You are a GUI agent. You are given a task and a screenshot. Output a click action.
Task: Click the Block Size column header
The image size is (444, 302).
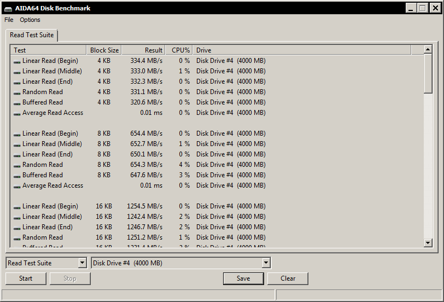point(104,50)
